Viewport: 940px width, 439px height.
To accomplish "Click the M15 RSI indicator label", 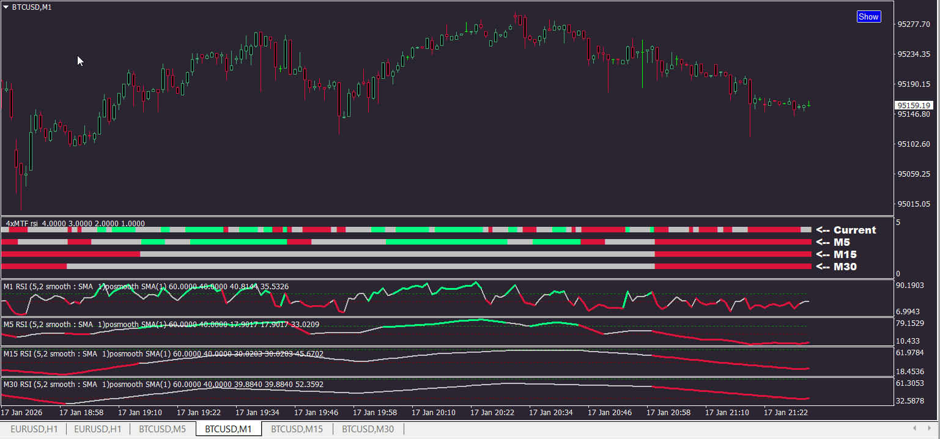I will point(163,353).
